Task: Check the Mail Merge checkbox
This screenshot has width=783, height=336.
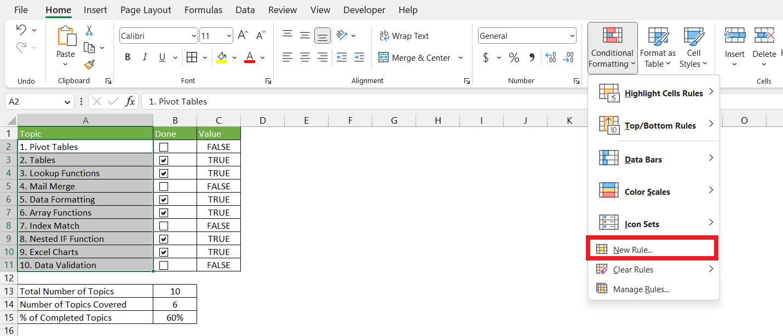Action: pos(164,186)
